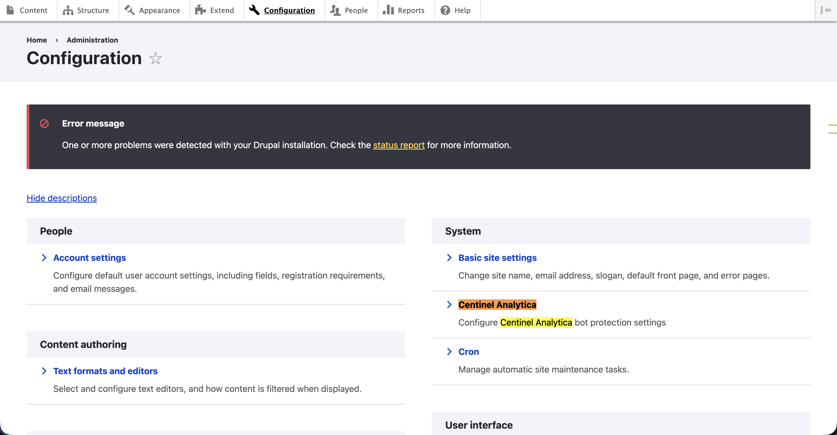This screenshot has height=435, width=837.
Task: Click the Reports bar-chart icon
Action: tap(389, 10)
